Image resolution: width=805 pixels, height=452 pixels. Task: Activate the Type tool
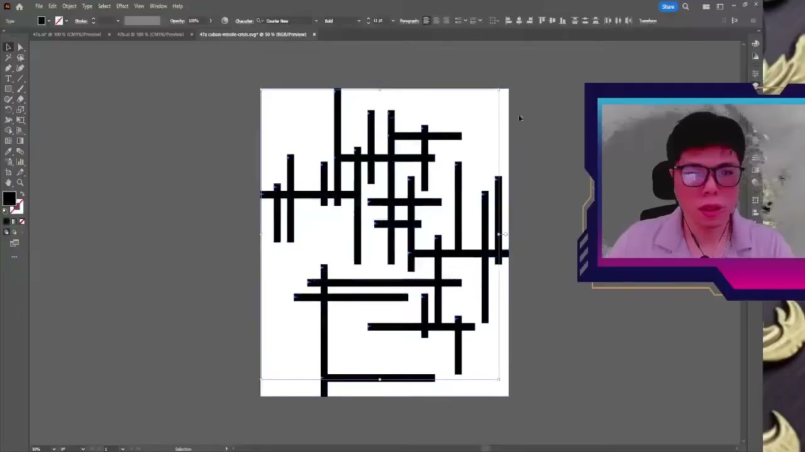point(8,78)
